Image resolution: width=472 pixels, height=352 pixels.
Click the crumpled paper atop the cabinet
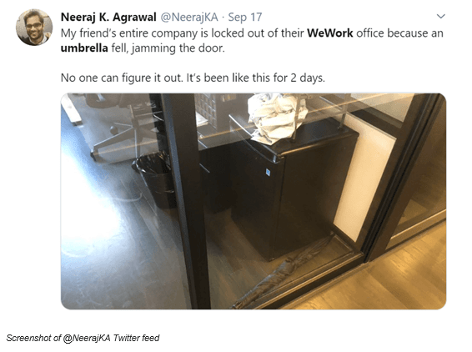pyautogui.click(x=276, y=118)
